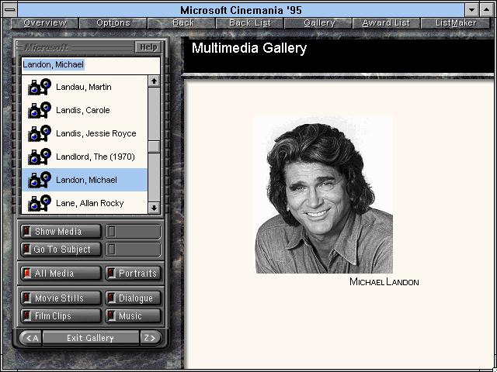This screenshot has width=497, height=372.
Task: Toggle the Dialogue filter
Action: 133,298
